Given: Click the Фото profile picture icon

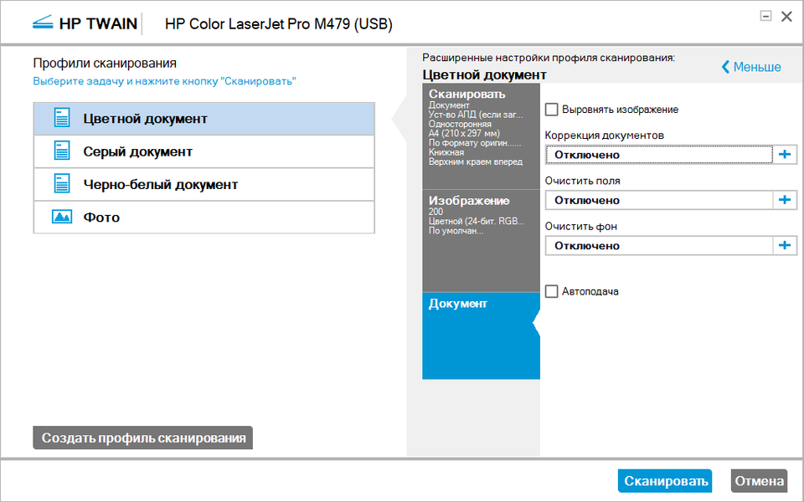Looking at the screenshot, I should point(62,218).
